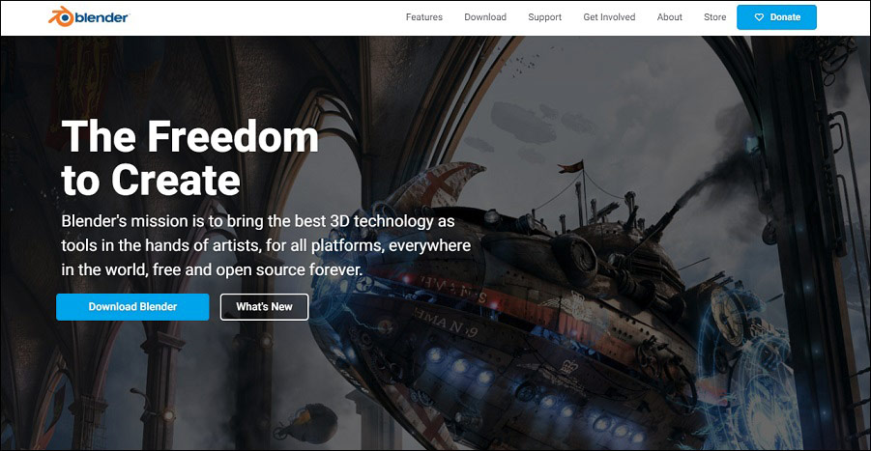This screenshot has width=871, height=451.
Task: Open the What's New button
Action: tap(265, 307)
